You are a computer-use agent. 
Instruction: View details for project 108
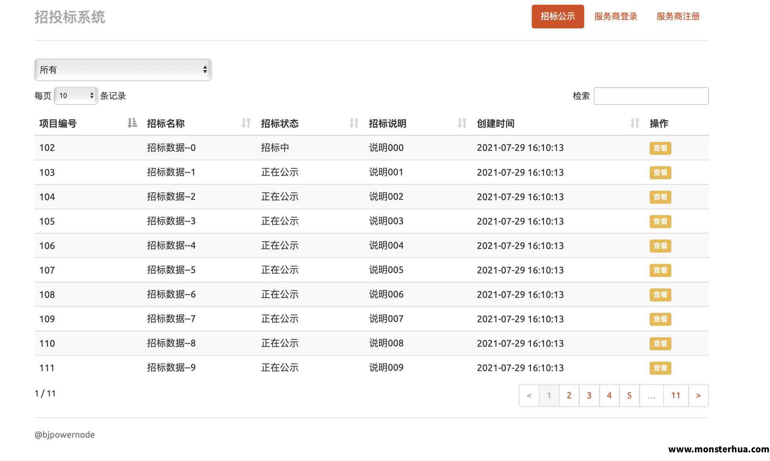click(x=660, y=295)
